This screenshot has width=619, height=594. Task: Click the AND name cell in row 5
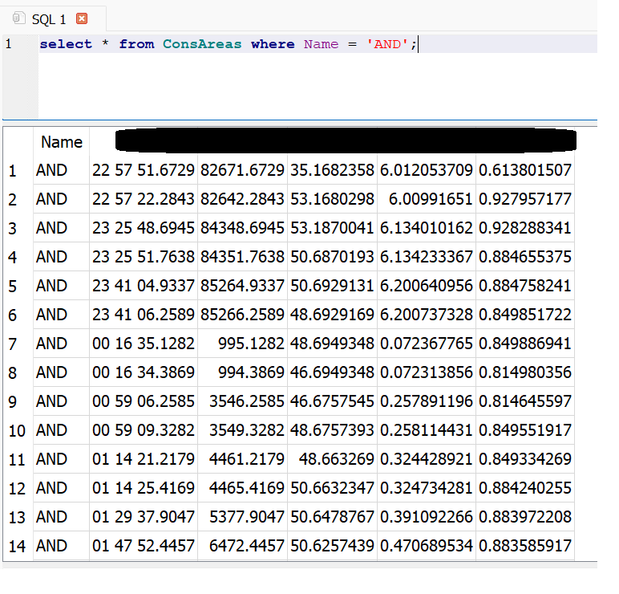(62, 286)
